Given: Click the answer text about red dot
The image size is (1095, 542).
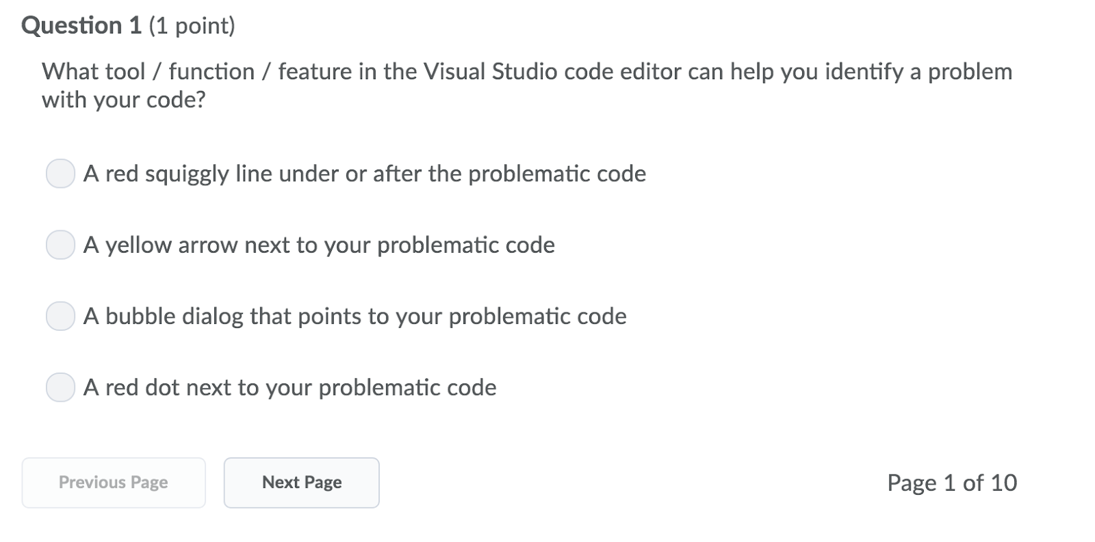Looking at the screenshot, I should click(289, 388).
